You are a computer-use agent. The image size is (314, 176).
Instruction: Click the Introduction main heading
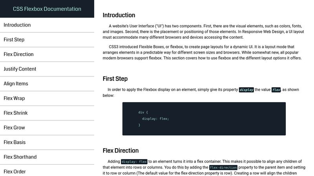coord(119,15)
